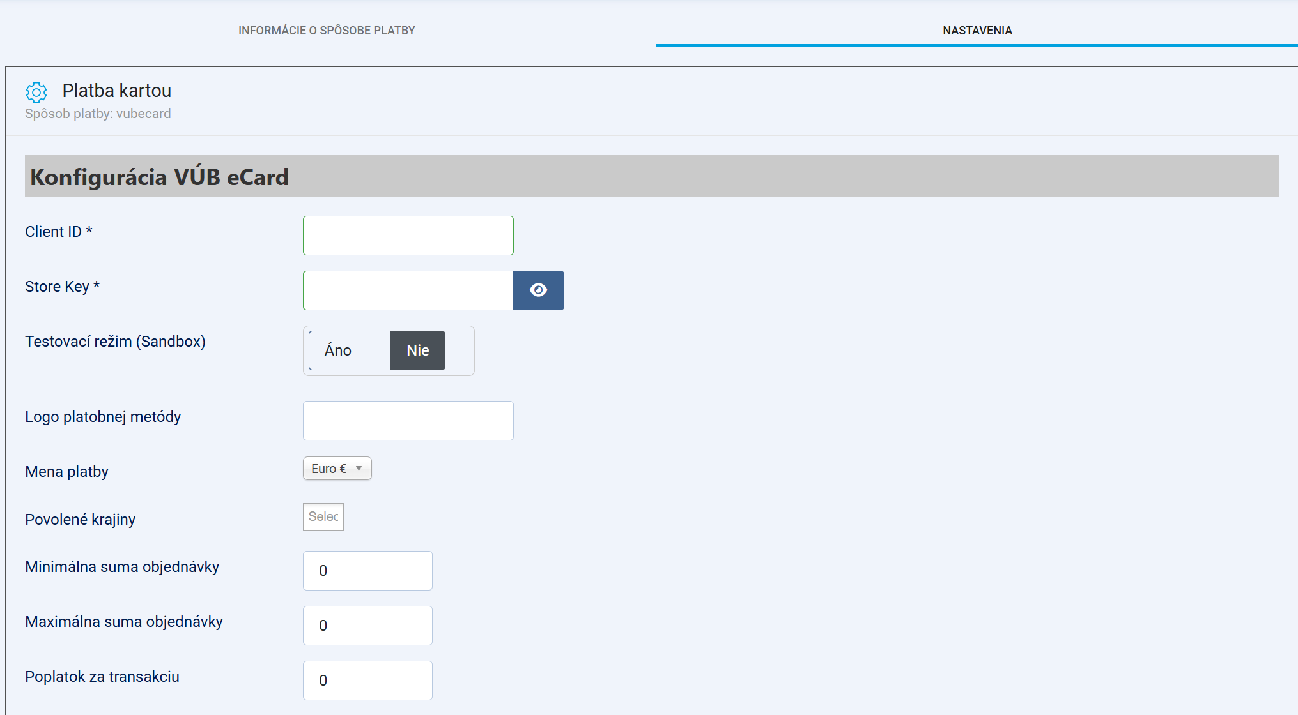
Task: Open the Mena platby currency dropdown
Action: pos(337,468)
